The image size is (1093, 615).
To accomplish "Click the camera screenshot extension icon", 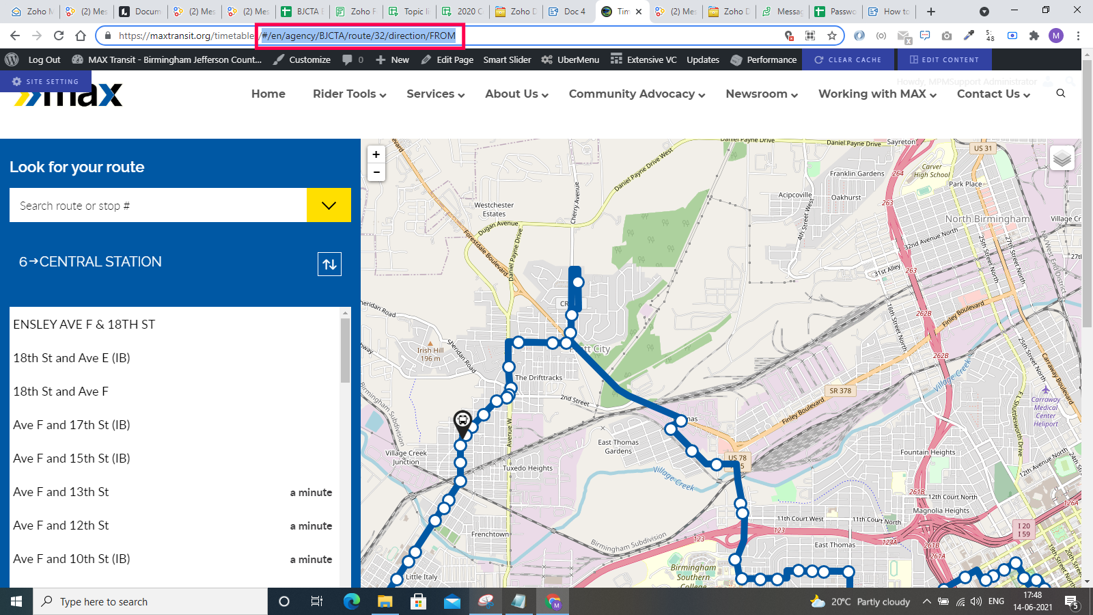I will [947, 36].
